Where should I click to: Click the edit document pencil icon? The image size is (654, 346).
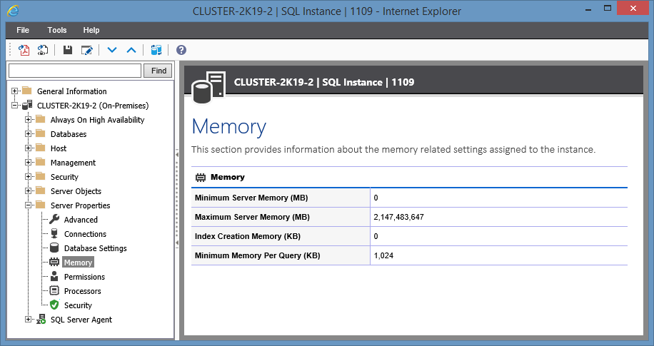tap(87, 50)
